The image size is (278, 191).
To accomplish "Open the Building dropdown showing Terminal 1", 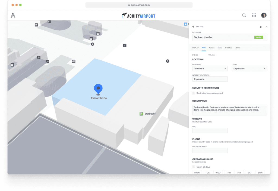I will point(210,69).
